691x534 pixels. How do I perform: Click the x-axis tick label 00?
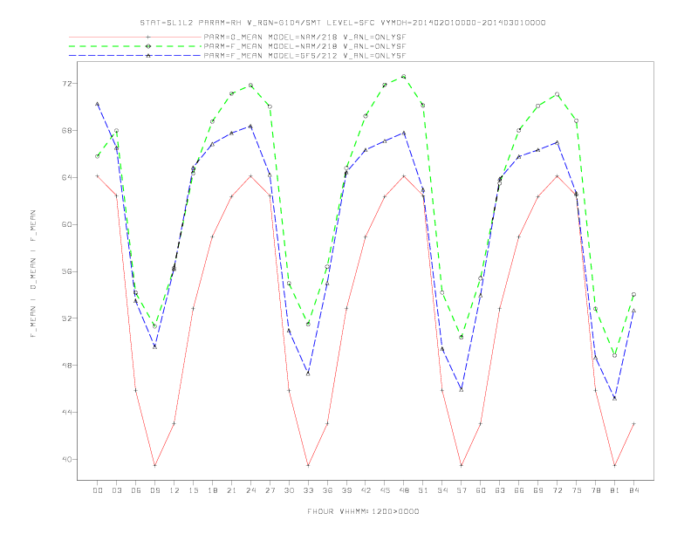click(x=98, y=490)
